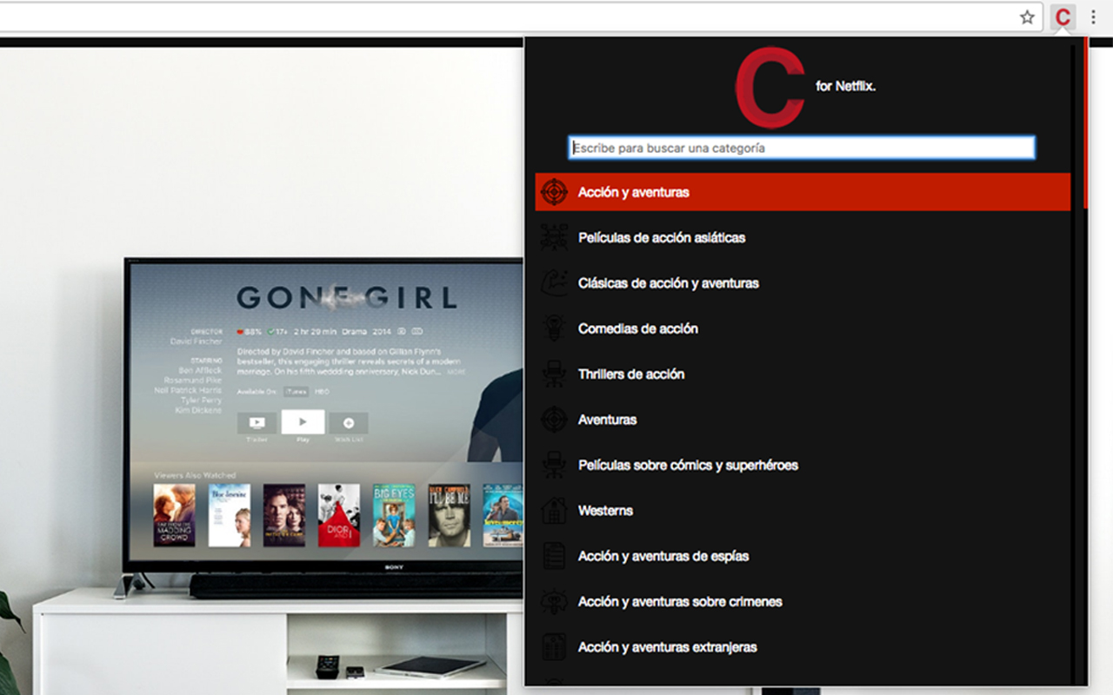Viewport: 1113px width, 695px height.
Task: Click the Play button on the TV screen
Action: pos(303,422)
